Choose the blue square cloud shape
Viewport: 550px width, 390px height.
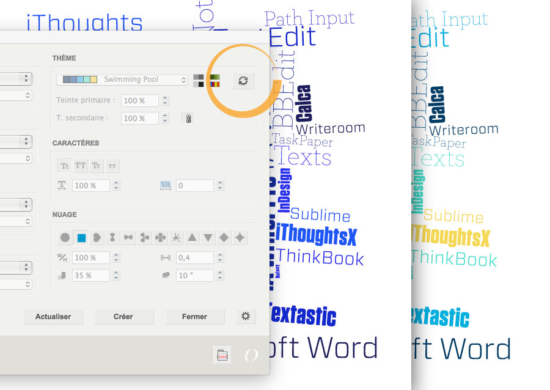pyautogui.click(x=81, y=238)
